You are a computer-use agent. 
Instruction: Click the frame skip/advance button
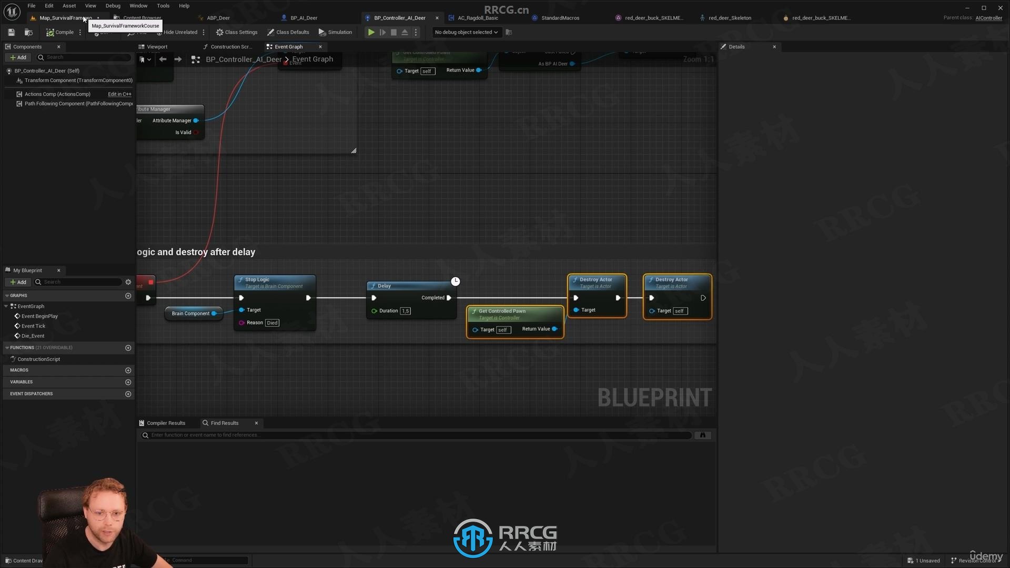coord(382,32)
